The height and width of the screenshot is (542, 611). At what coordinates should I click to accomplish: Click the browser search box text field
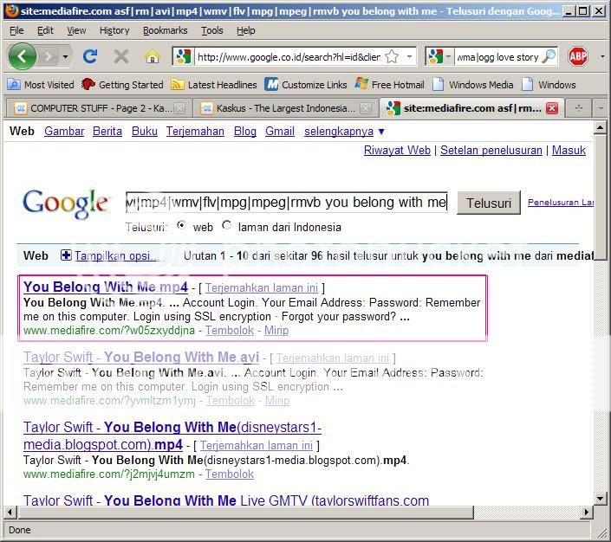click(x=497, y=57)
